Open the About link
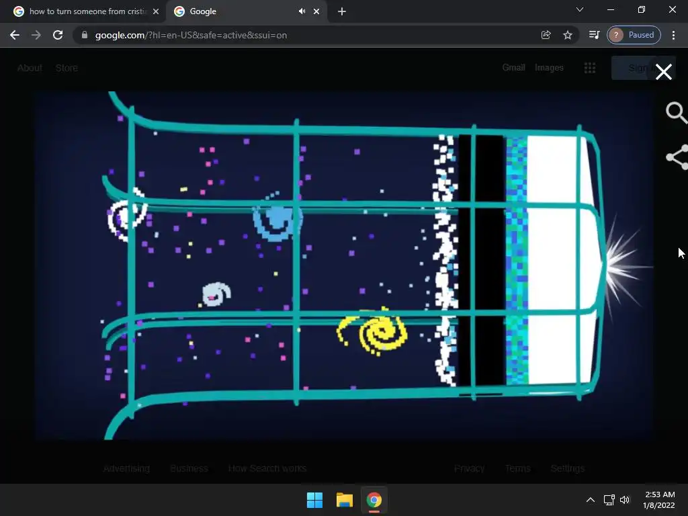 pyautogui.click(x=30, y=68)
